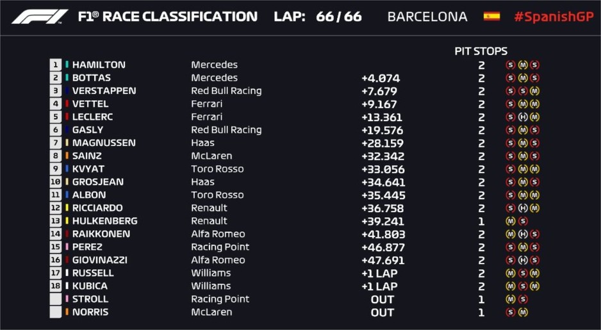Image resolution: width=601 pixels, height=330 pixels.
Task: Click position number 1 box
Action: [56, 65]
